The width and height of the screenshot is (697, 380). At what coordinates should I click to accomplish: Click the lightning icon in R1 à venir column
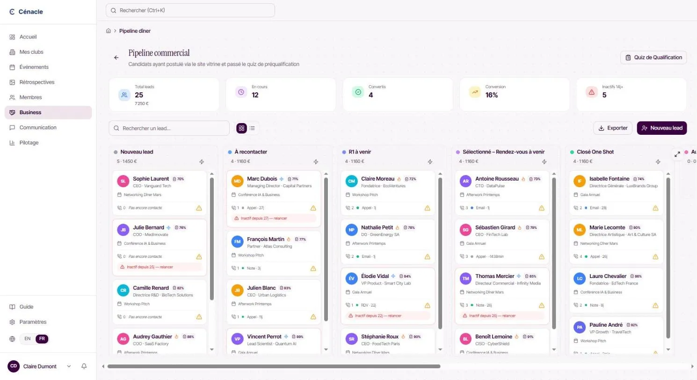point(430,162)
